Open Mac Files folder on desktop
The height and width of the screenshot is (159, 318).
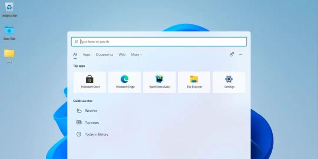pos(9,33)
